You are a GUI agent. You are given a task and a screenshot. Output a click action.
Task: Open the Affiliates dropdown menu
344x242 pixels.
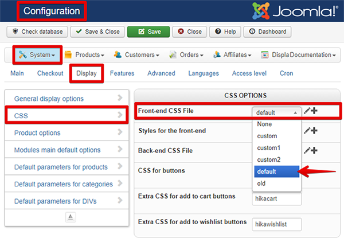(x=232, y=55)
